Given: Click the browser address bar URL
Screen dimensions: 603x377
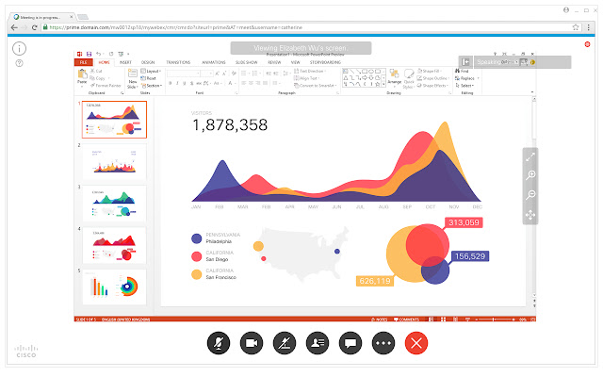Looking at the screenshot, I should pos(176,27).
